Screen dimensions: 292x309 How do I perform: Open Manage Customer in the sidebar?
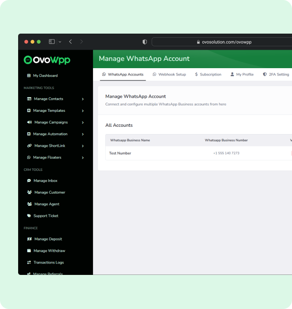point(49,192)
